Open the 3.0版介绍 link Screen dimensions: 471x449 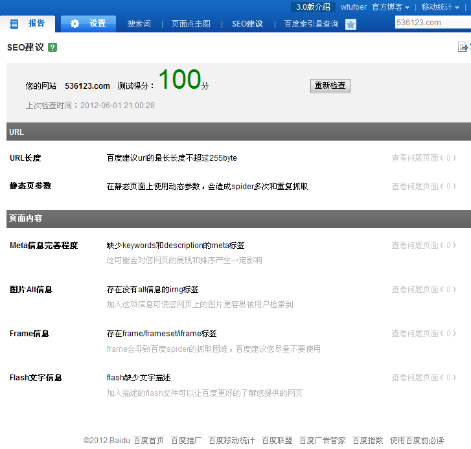point(313,7)
